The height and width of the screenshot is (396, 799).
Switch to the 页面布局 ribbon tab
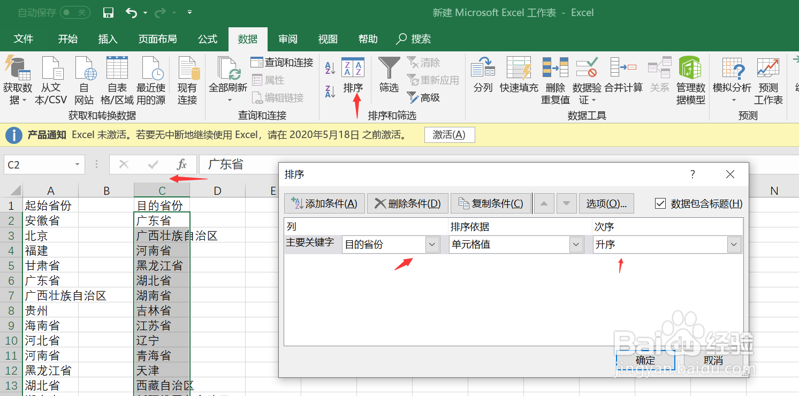click(x=157, y=39)
